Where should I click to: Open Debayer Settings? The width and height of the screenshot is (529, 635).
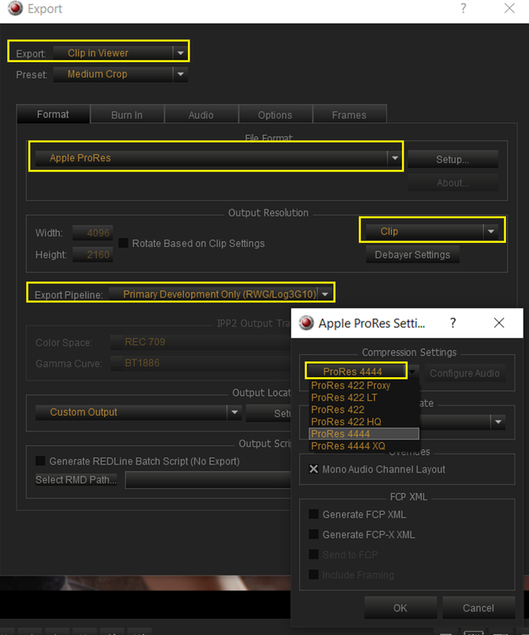[412, 255]
